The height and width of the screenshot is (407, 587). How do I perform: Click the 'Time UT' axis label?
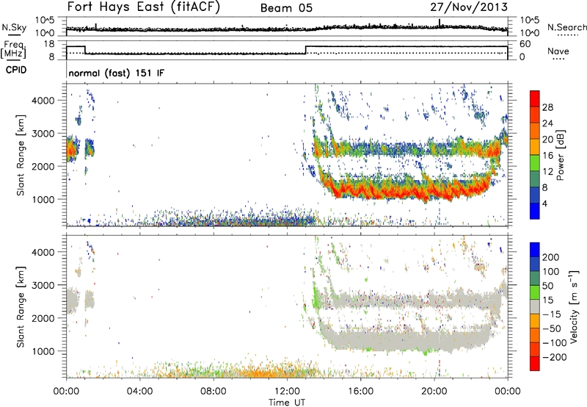click(287, 403)
